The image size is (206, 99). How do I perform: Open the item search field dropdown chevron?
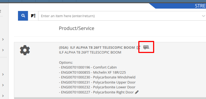pos(203,16)
